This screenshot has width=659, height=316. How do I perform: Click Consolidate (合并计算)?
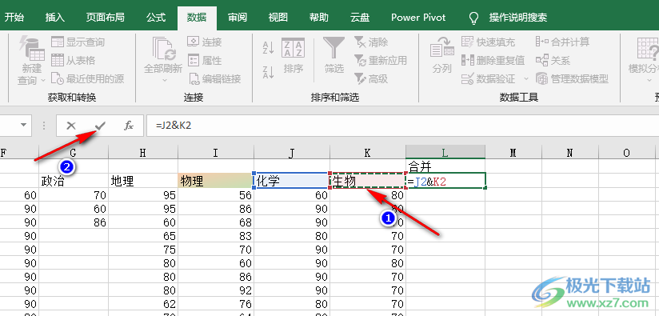[x=563, y=42]
